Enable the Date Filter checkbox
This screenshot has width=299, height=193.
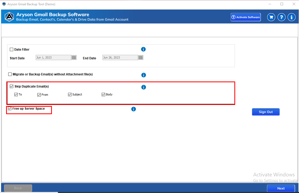point(11,50)
